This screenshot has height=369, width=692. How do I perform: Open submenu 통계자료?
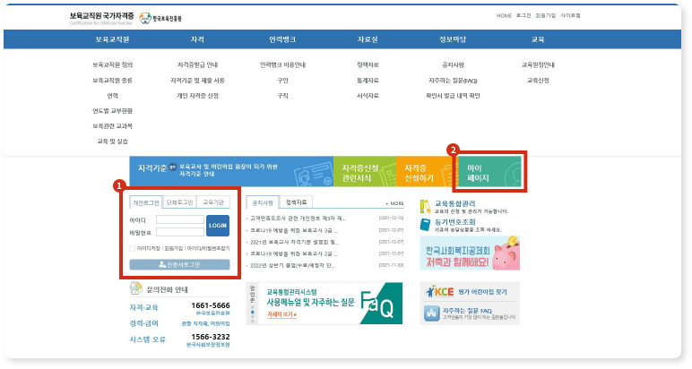coord(368,81)
